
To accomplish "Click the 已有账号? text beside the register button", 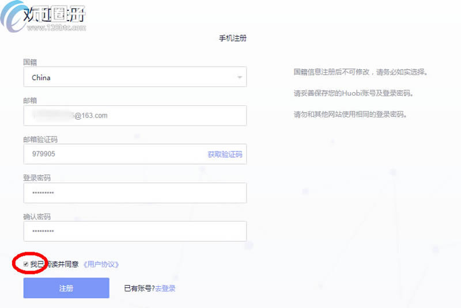I will pos(139,288).
